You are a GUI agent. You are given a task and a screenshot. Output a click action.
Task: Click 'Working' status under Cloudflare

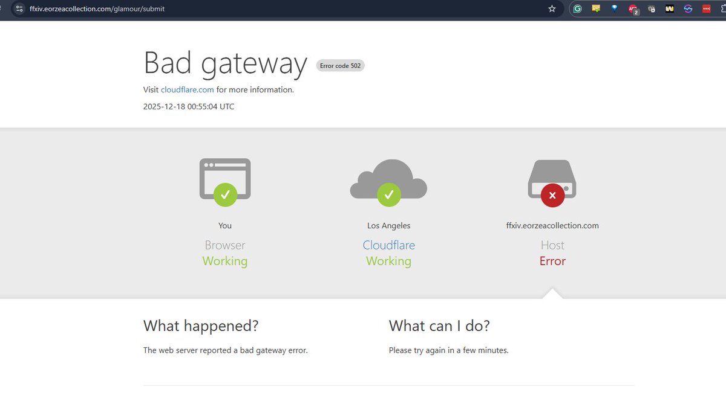click(389, 261)
